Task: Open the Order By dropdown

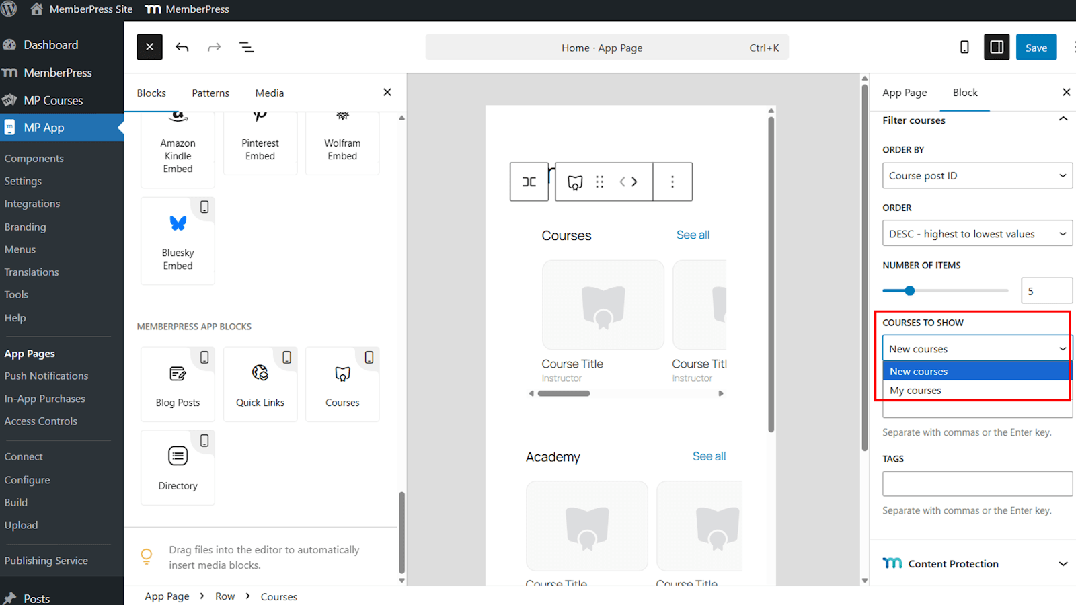Action: 976,176
